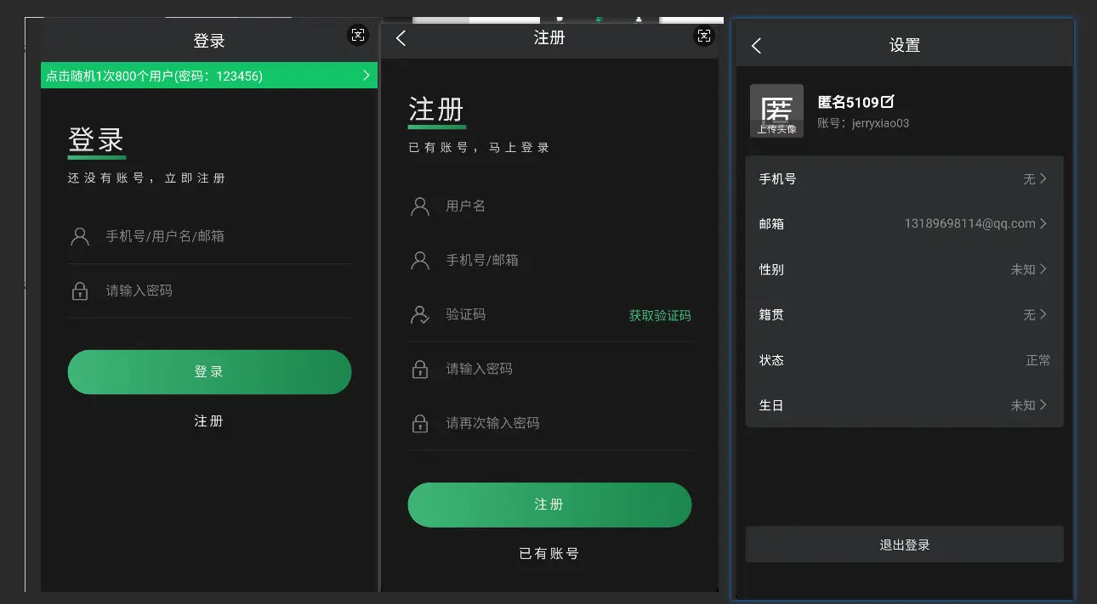
Task: Open the 生日 setting row
Action: click(904, 405)
